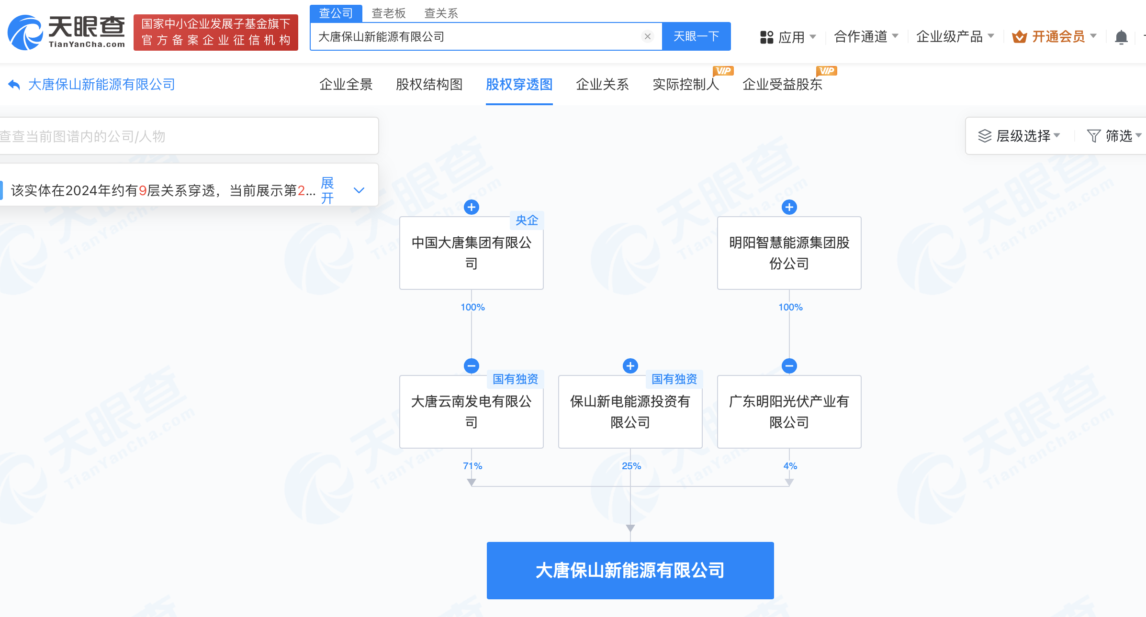Click the crown icon for 开通会员
Viewport: 1146px width, 617px height.
coord(1019,37)
